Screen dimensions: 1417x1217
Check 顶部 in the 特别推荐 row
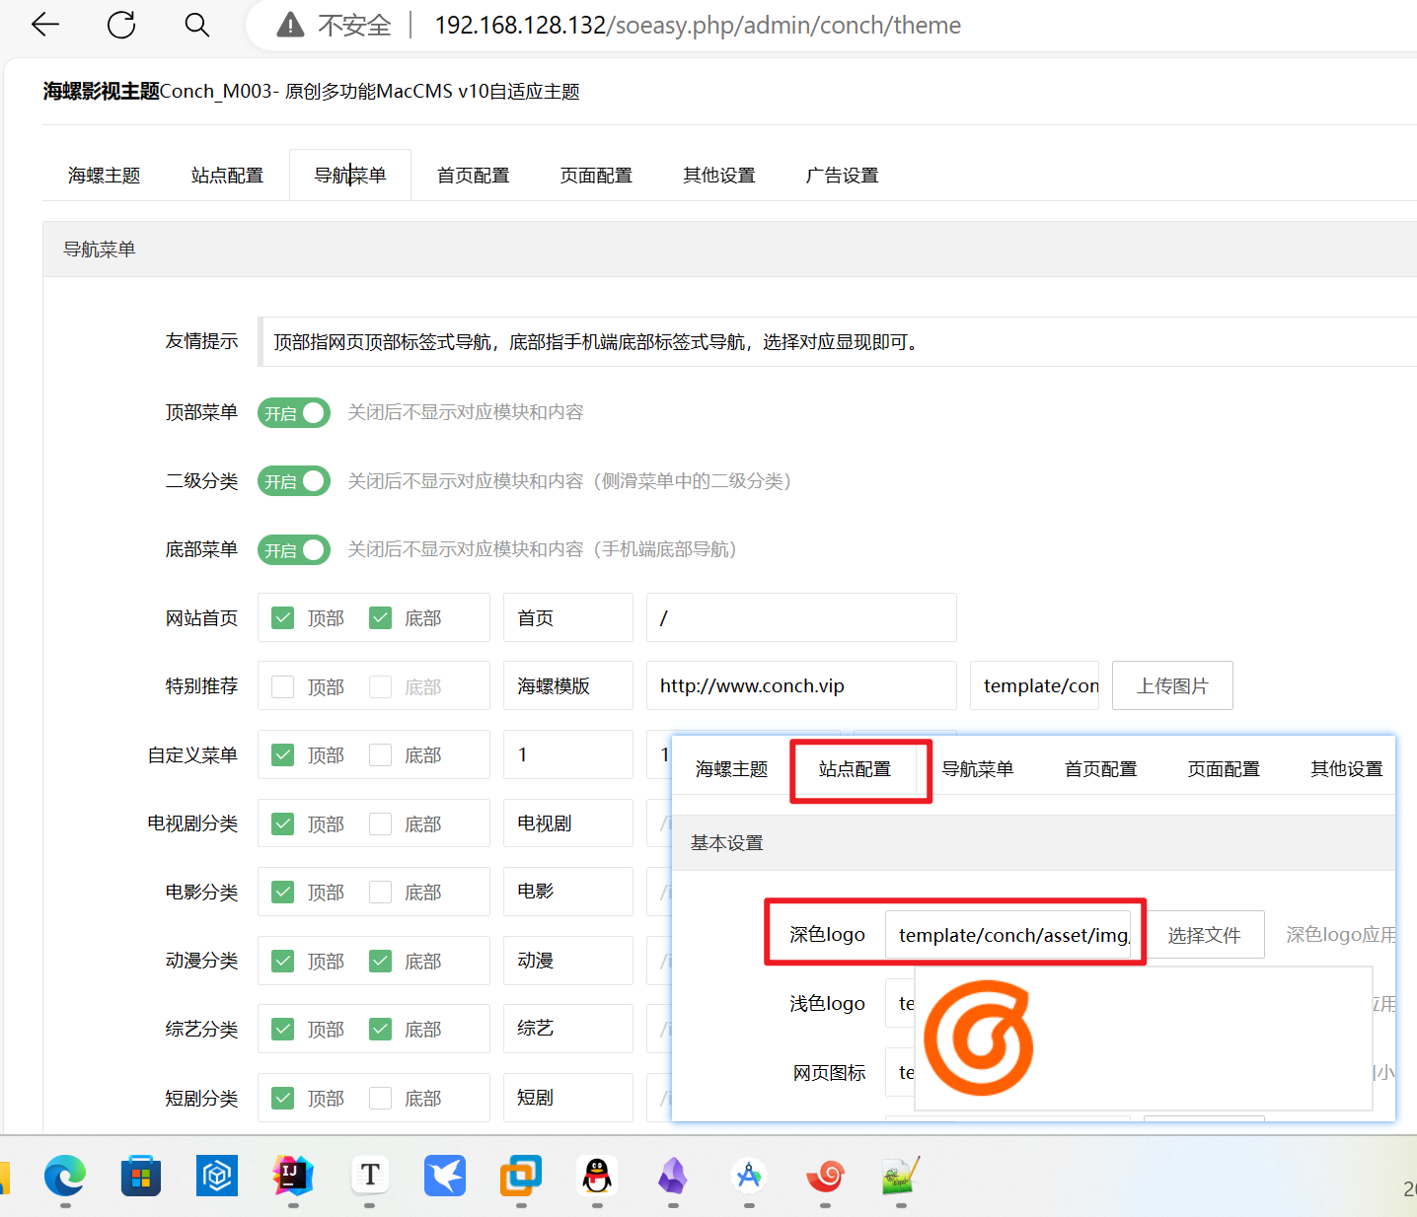coord(283,686)
